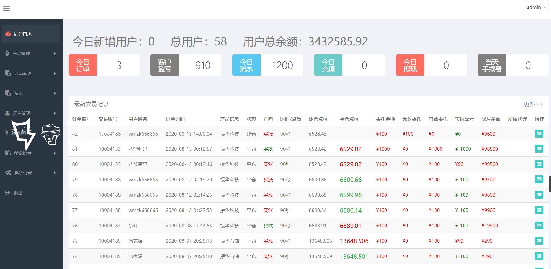This screenshot has width=551, height=269.
Task: Click the 用户总余额 value 3432585.92
Action: (338, 41)
